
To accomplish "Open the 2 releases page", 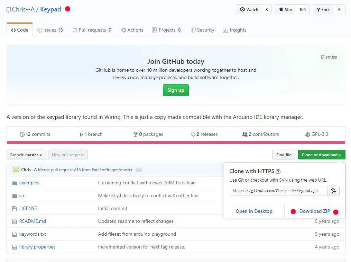I will tap(204, 134).
